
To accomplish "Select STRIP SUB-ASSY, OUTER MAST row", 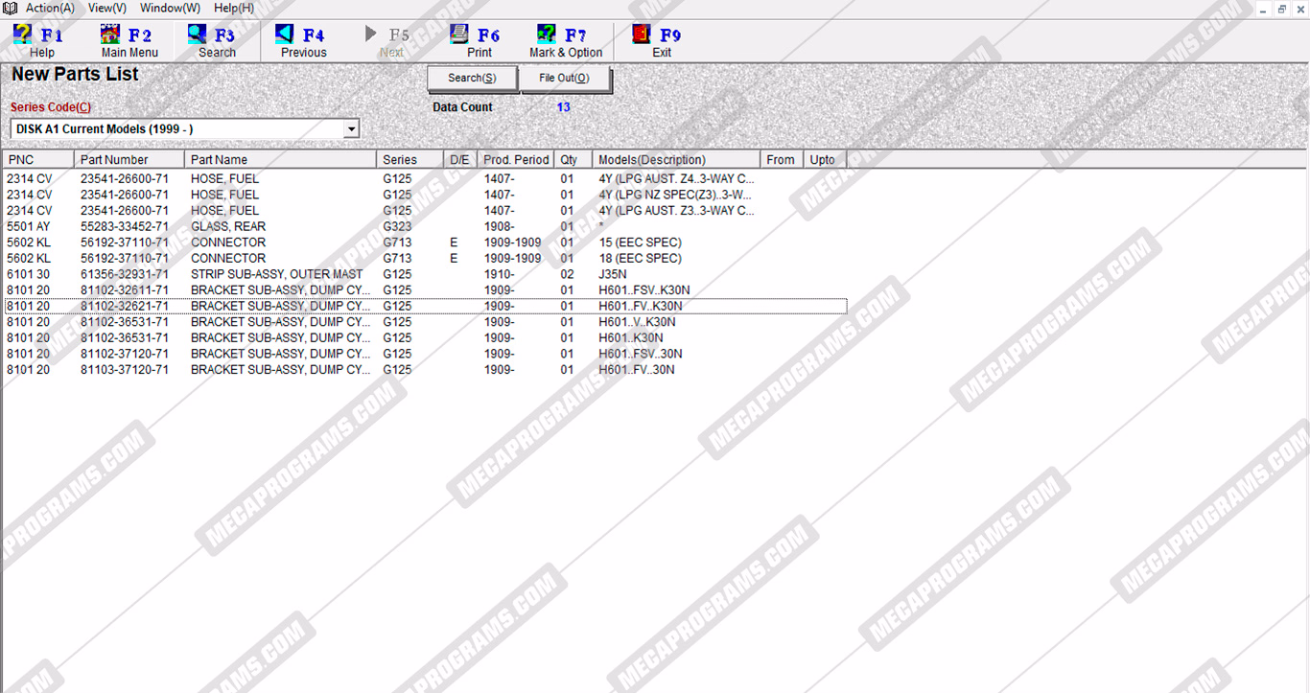I will point(276,275).
